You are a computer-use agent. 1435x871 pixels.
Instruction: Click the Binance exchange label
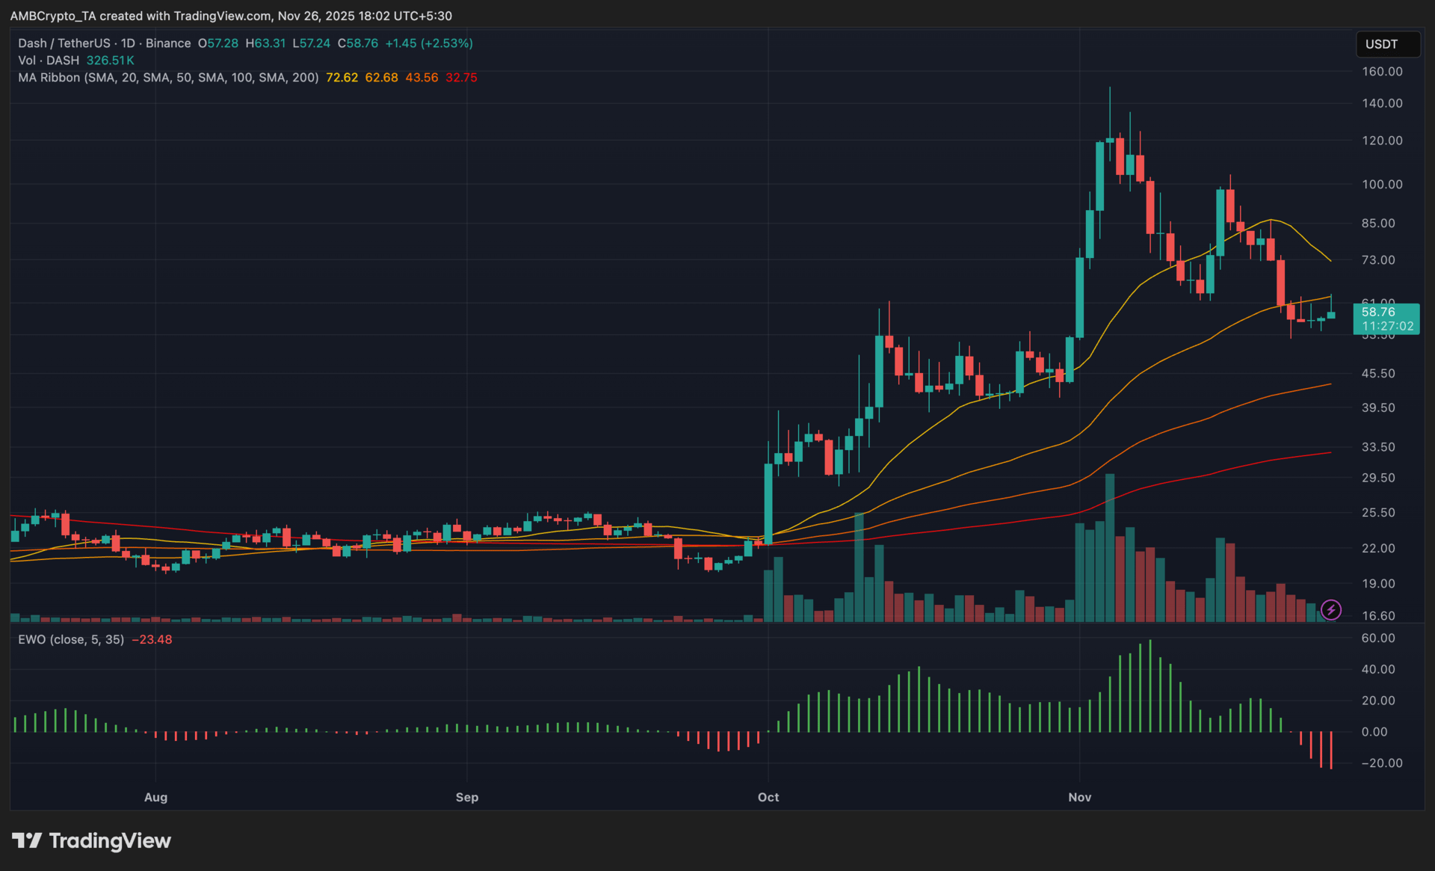[168, 43]
